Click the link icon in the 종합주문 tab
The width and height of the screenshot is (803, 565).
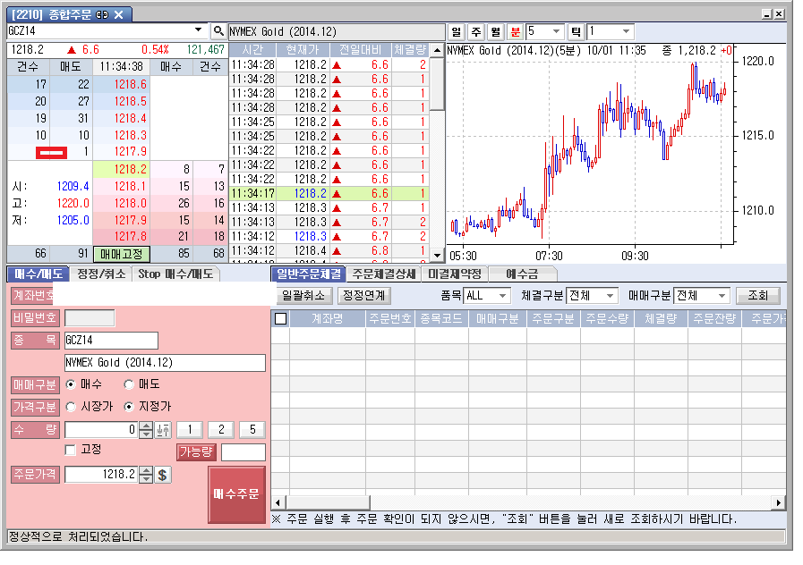[x=101, y=14]
